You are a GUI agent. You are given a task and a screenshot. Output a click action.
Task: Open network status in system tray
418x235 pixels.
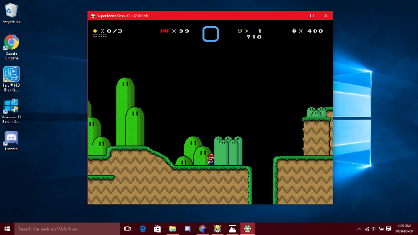367,229
